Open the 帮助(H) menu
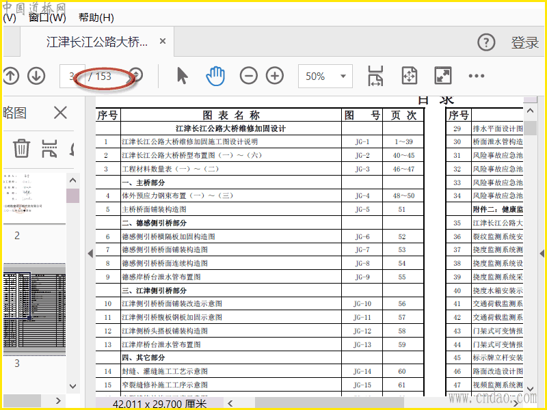The image size is (547, 410). click(96, 18)
